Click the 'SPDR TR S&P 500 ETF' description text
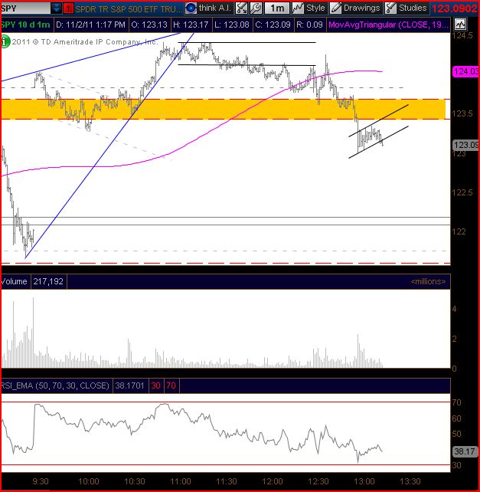The height and width of the screenshot is (492, 480). (129, 8)
